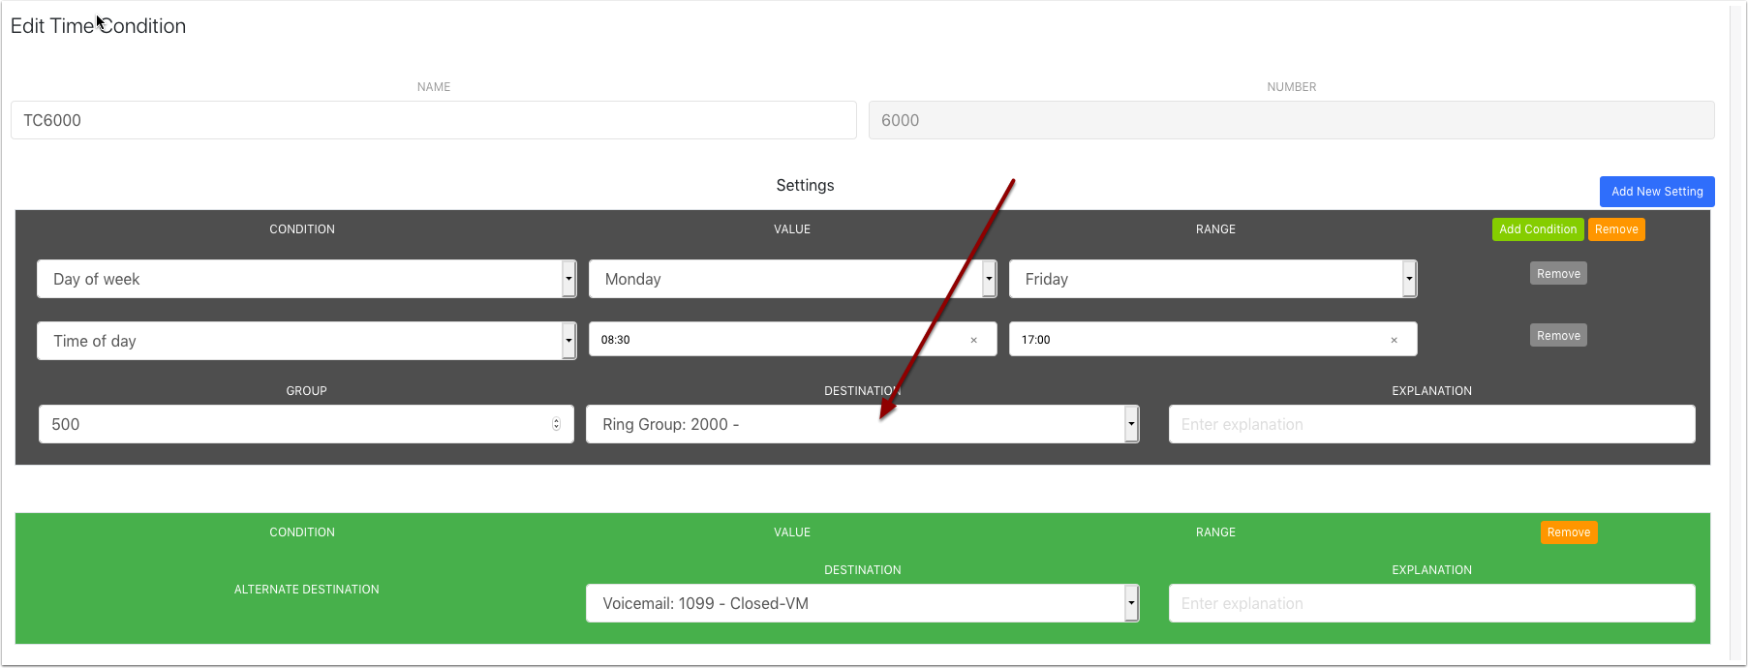This screenshot has height=668, width=1748.
Task: Expand the Time of day condition dropdown
Action: pos(568,341)
